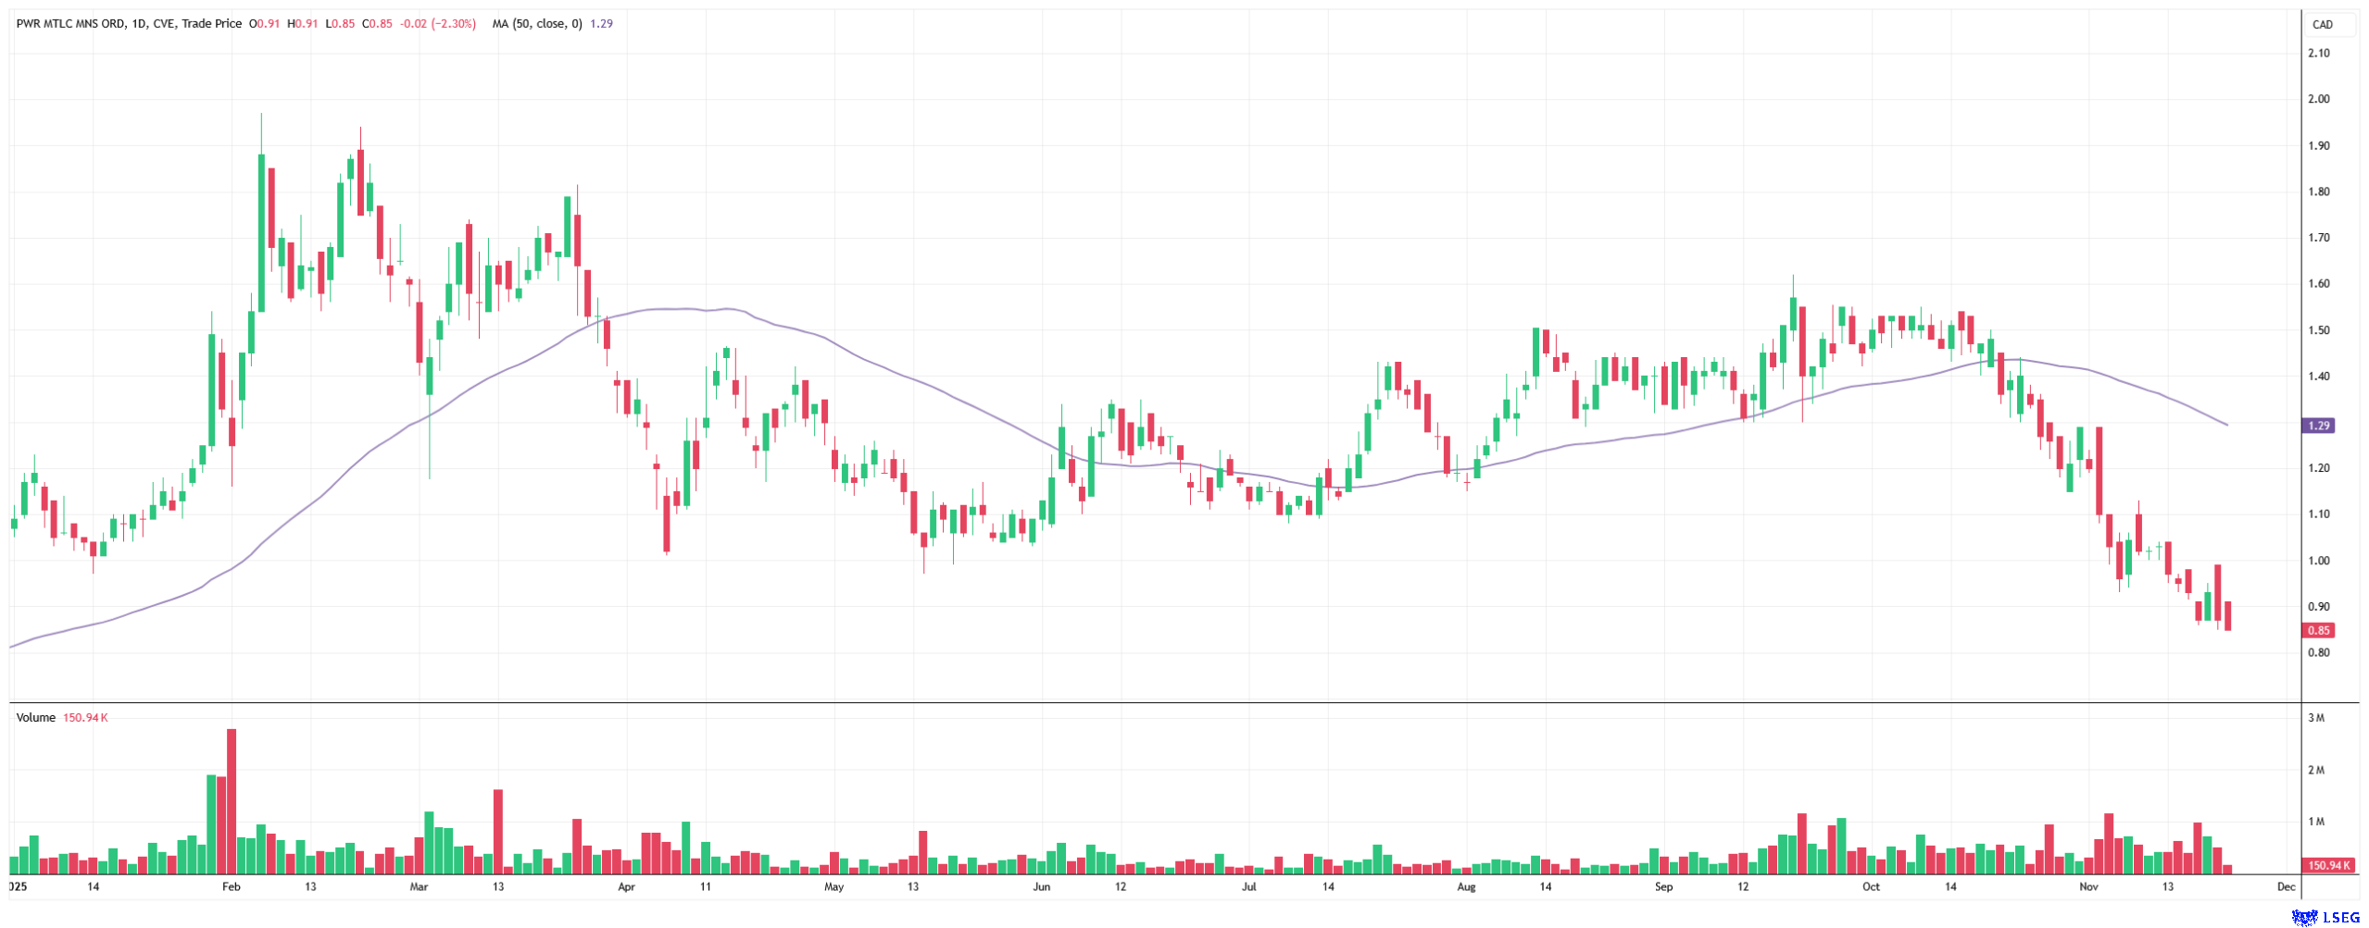The height and width of the screenshot is (928, 2369).
Task: Click the LSEG logo
Action: point(2325,917)
